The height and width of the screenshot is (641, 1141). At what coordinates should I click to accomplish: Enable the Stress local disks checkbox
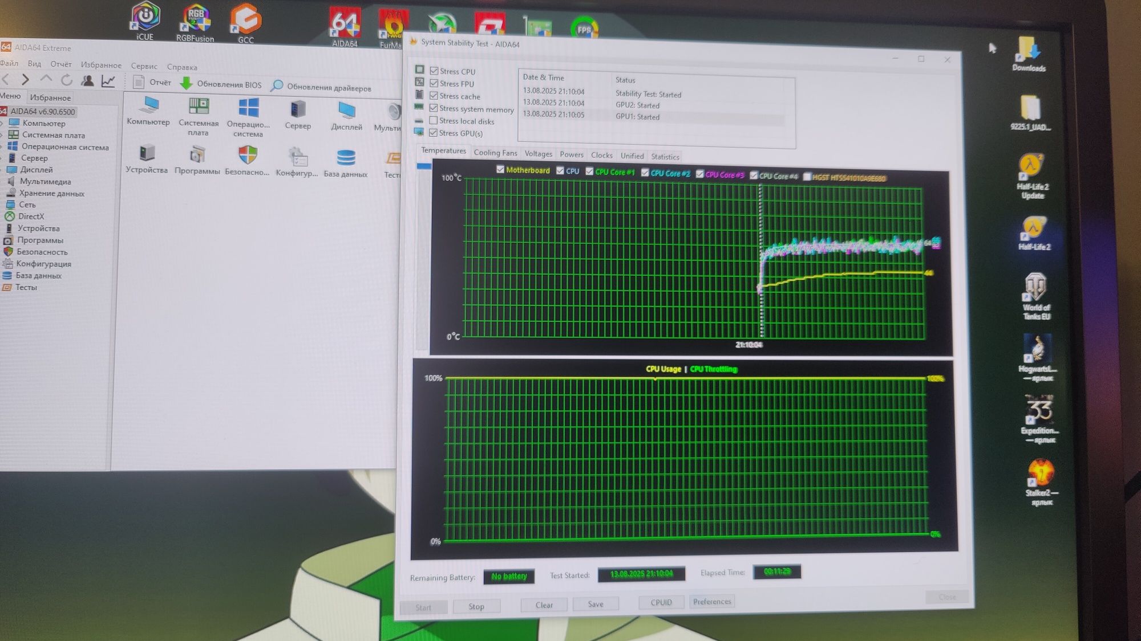(434, 121)
